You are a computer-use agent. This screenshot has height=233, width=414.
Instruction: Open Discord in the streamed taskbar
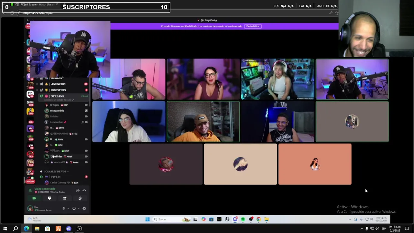235,219
